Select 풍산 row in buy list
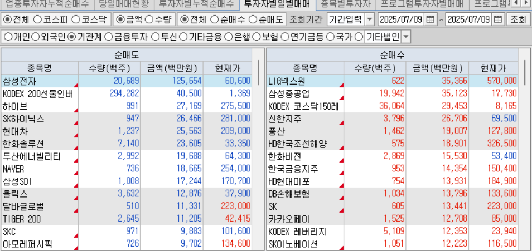 [x=393, y=131]
